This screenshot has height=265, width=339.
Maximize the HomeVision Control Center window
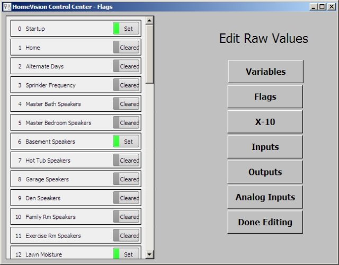click(322, 7)
